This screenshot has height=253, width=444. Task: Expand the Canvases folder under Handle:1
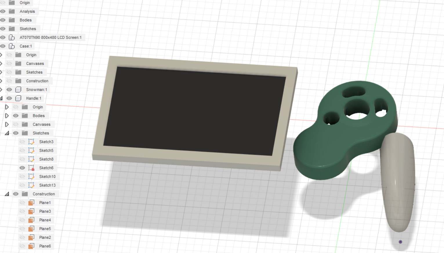point(7,124)
